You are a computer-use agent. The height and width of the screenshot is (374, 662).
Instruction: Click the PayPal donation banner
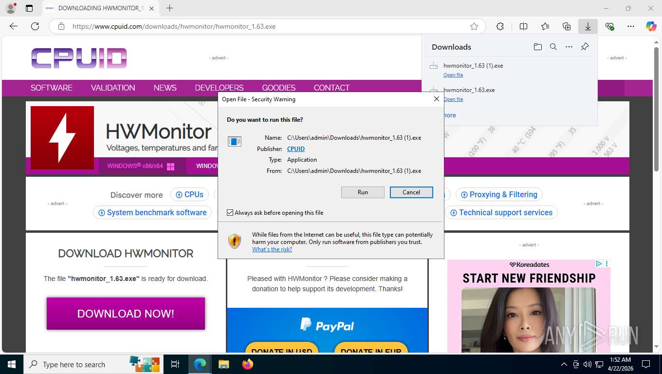[327, 330]
